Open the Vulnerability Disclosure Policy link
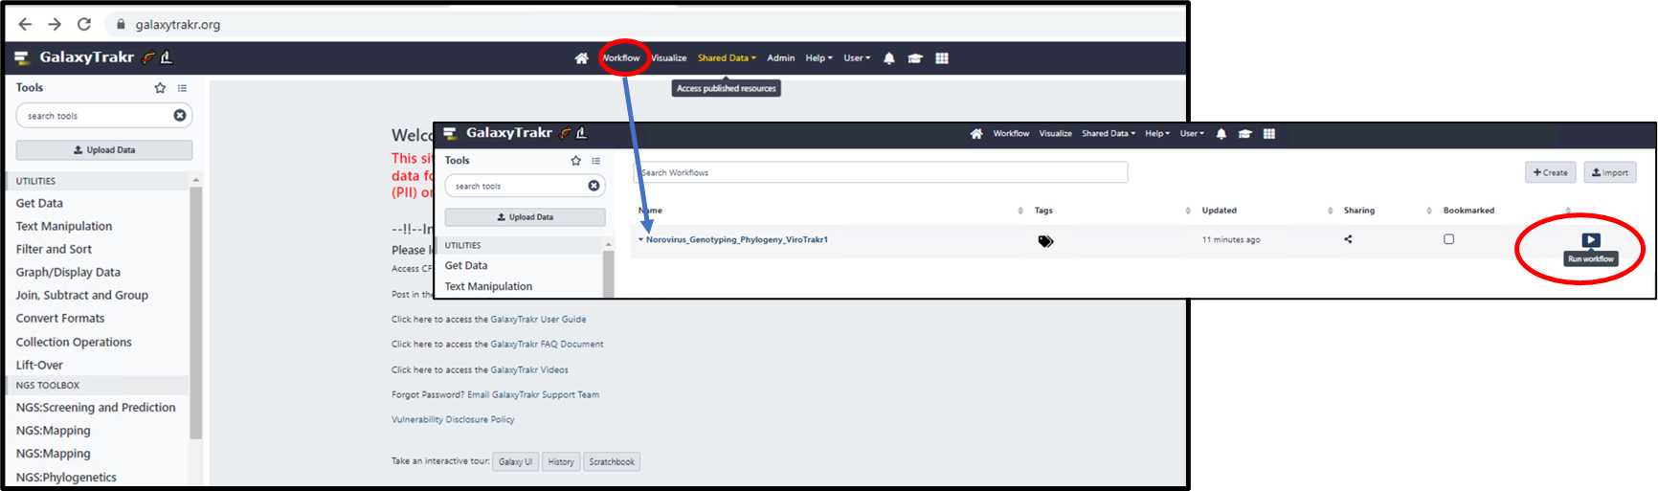1658x491 pixels. click(453, 419)
